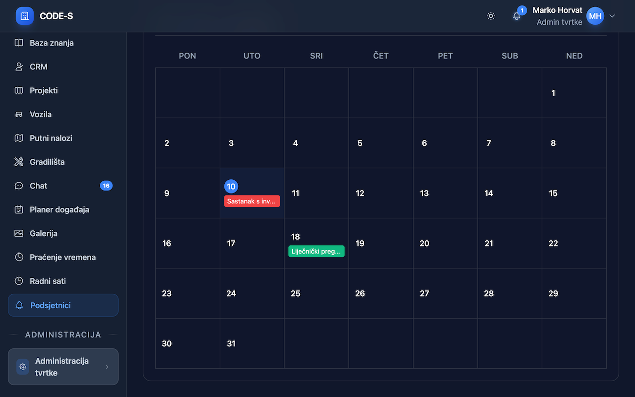Image resolution: width=635 pixels, height=397 pixels.
Task: Expand Administracija tvrtke with the chevron arrow
Action: pos(107,367)
